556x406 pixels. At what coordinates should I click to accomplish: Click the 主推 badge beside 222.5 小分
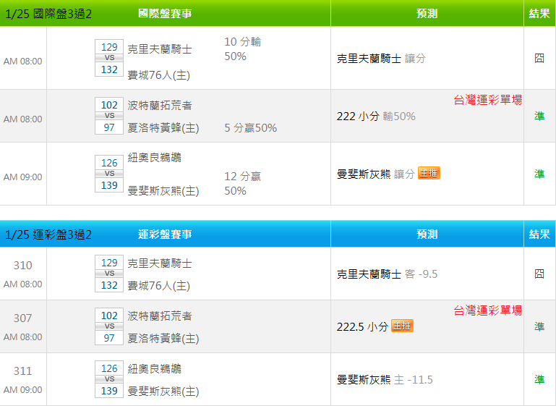(x=402, y=326)
